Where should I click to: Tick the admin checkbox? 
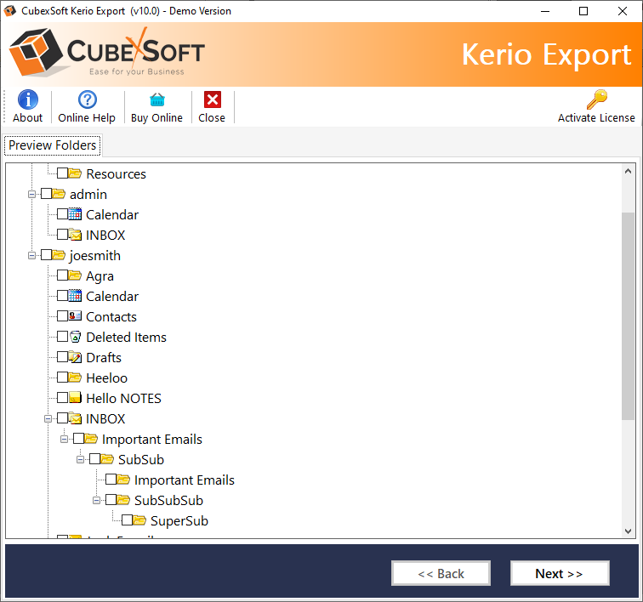[46, 194]
